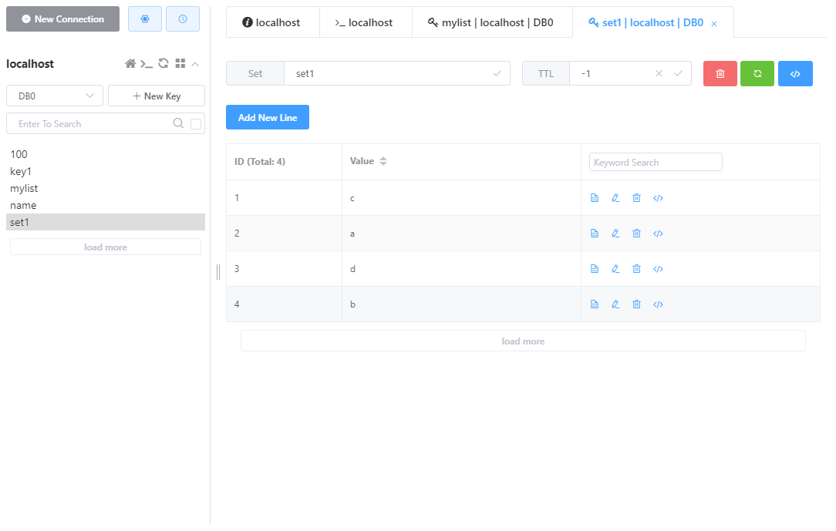
Task: Open the command log clock button
Action: click(183, 19)
